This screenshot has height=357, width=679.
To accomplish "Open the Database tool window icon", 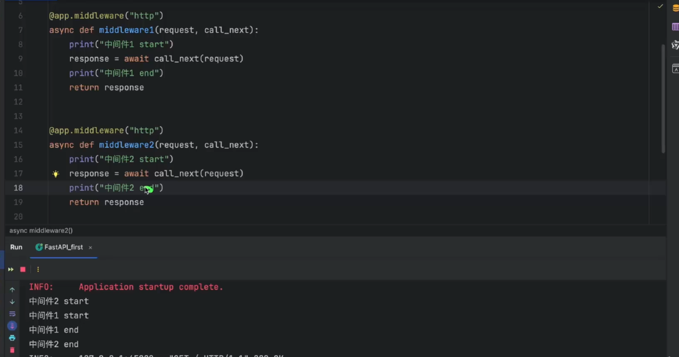I will pos(675,8).
